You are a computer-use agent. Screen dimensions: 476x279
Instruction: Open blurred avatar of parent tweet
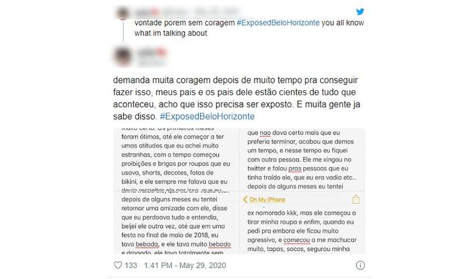(122, 13)
